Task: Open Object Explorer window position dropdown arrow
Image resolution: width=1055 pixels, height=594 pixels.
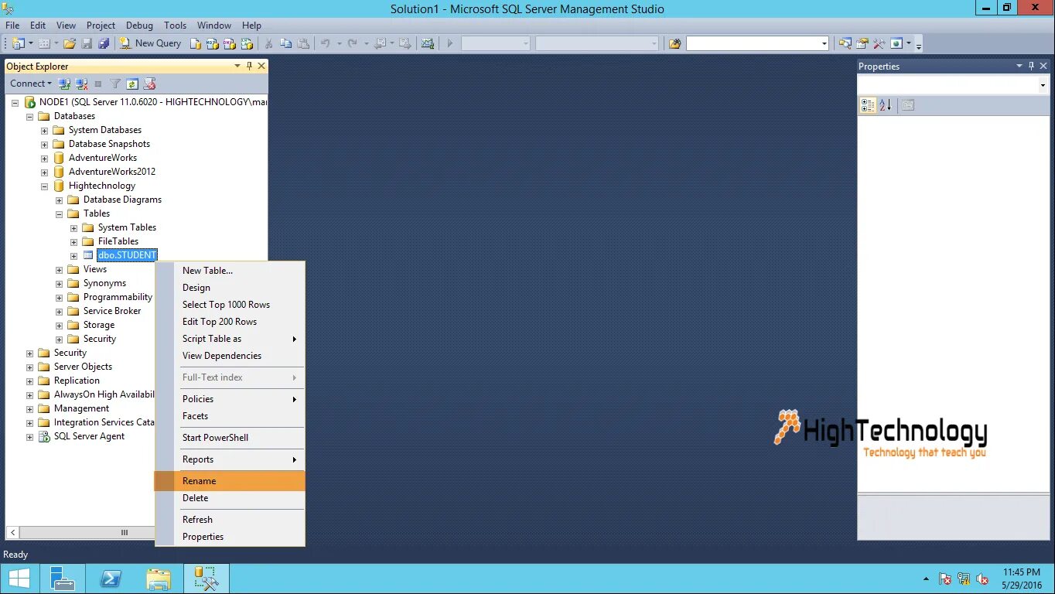Action: 237,67
